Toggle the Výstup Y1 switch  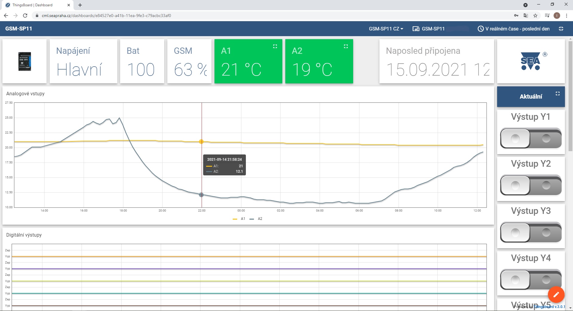(x=531, y=138)
